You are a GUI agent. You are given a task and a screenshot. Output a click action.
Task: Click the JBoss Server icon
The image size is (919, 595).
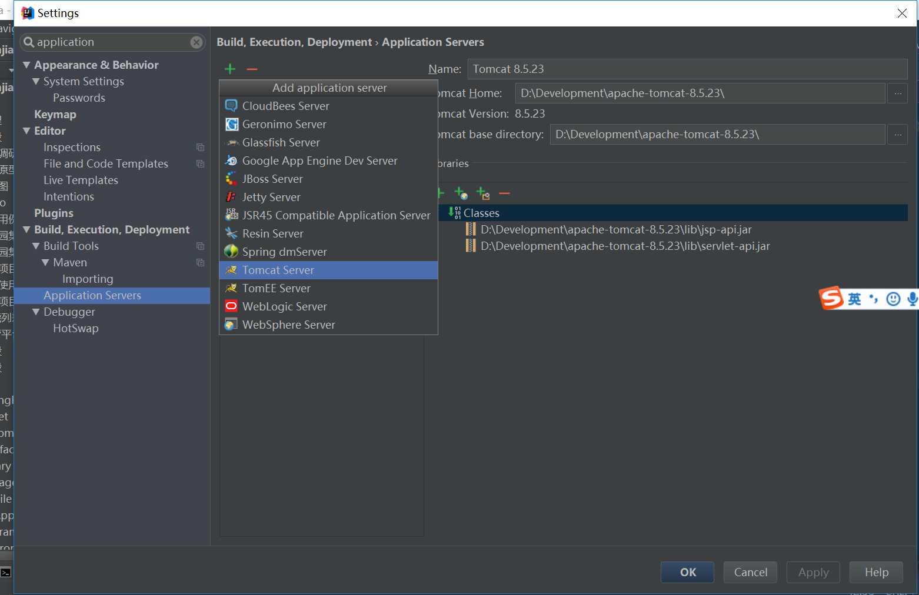click(232, 179)
